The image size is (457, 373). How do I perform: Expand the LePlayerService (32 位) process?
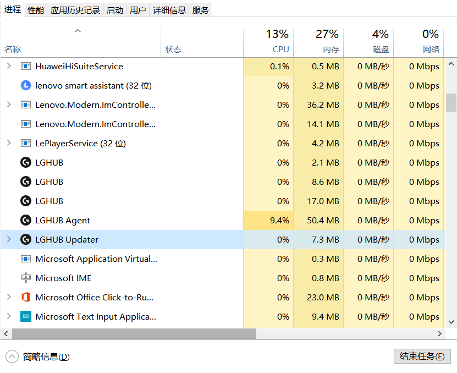pyautogui.click(x=9, y=143)
